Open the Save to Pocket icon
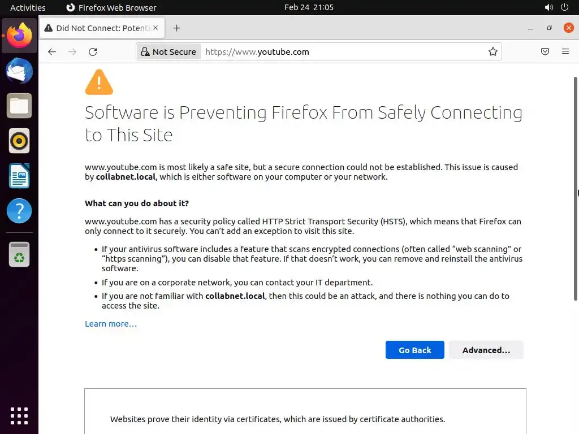The width and height of the screenshot is (579, 434). point(545,52)
